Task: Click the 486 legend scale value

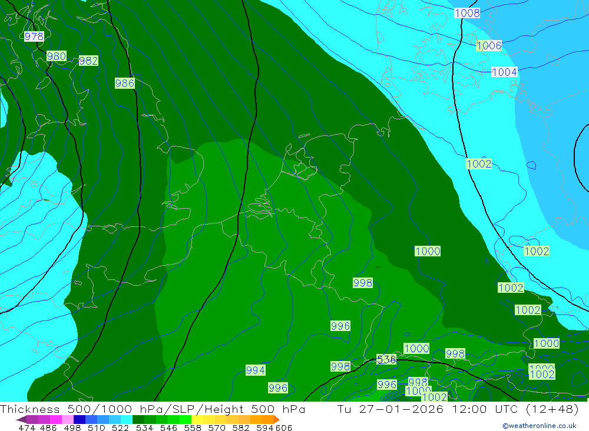Action: pyautogui.click(x=48, y=428)
